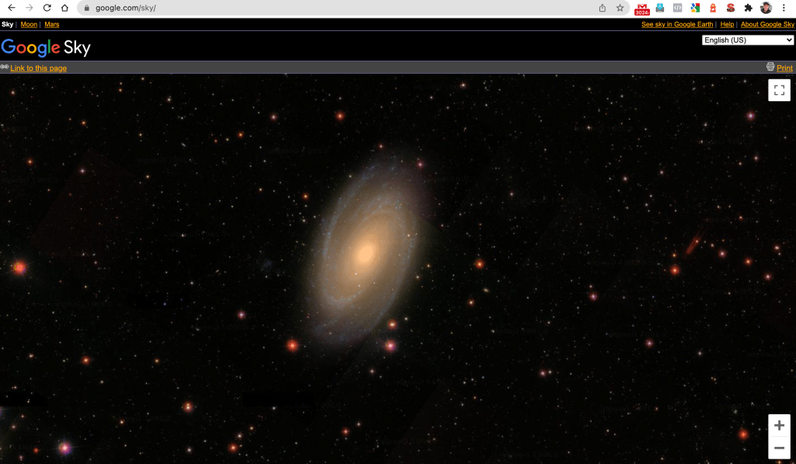Open the English (US) language dropdown
Image resolution: width=796 pixels, height=464 pixels.
tap(747, 40)
